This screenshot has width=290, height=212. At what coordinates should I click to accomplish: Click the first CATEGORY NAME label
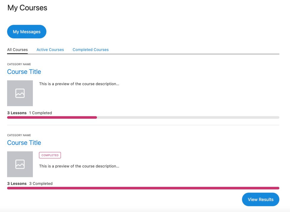[x=19, y=64]
